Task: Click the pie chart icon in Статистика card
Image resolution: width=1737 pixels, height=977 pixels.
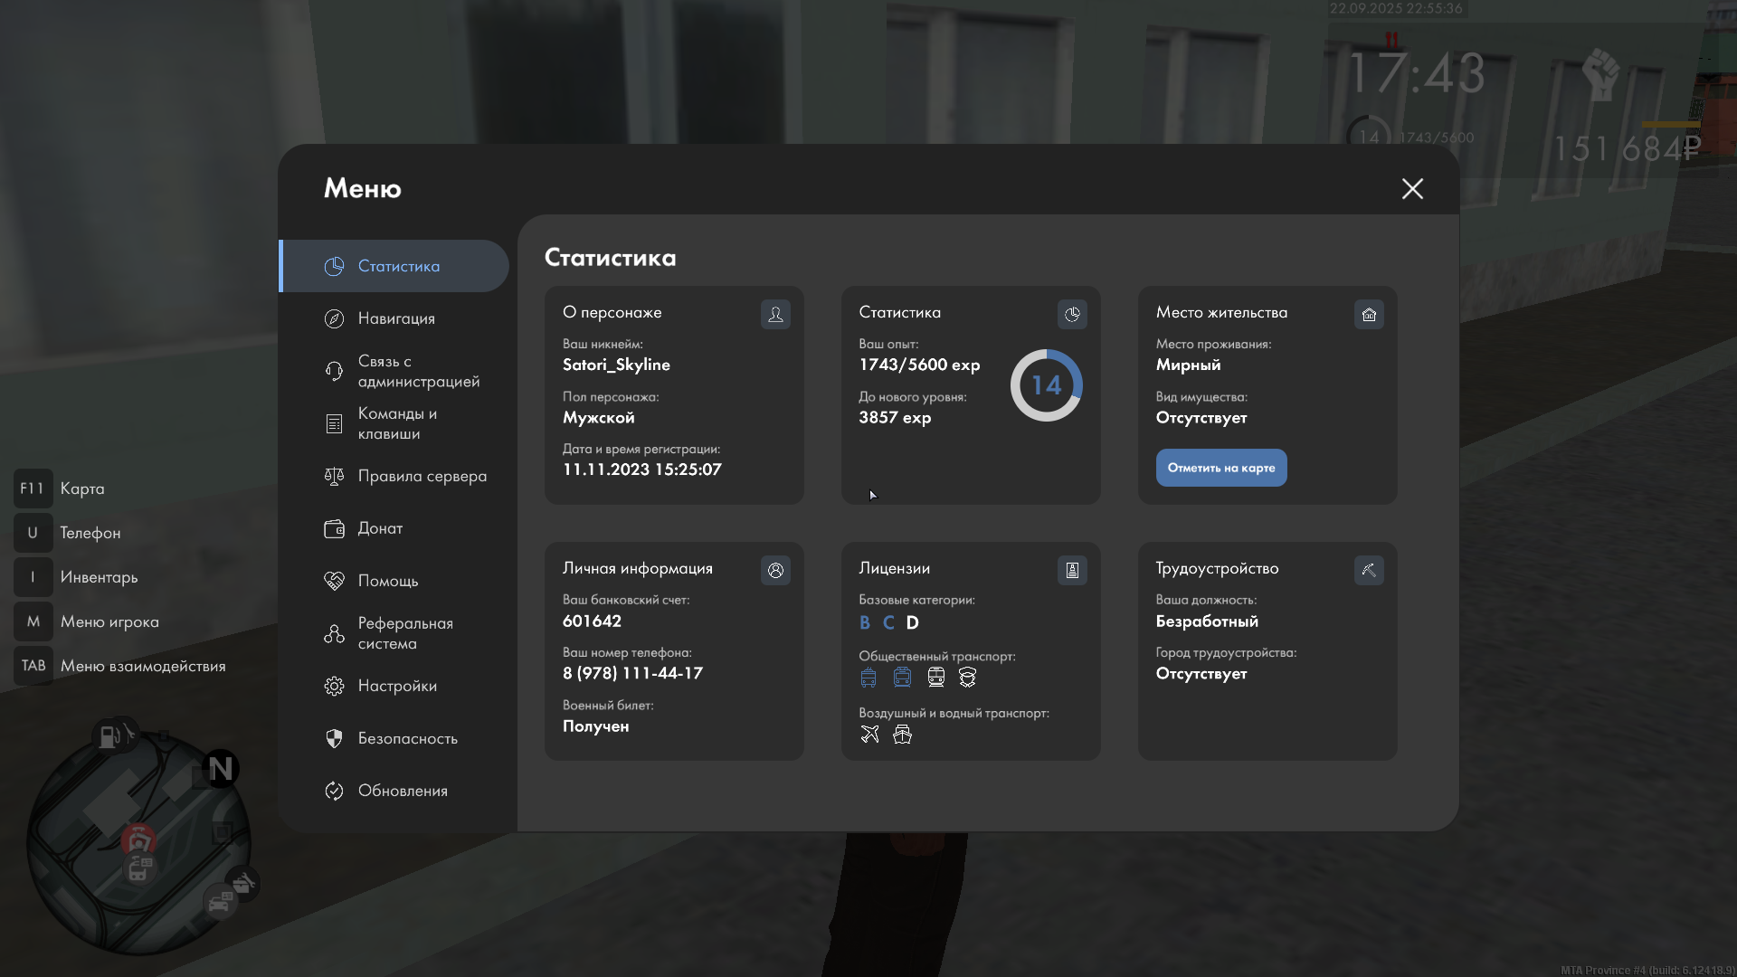Action: point(1072,314)
